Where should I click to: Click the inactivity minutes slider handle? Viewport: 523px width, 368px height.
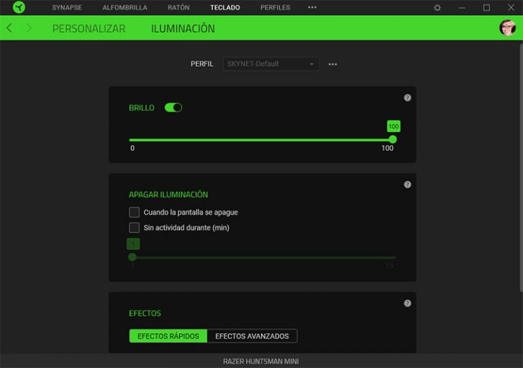click(132, 257)
